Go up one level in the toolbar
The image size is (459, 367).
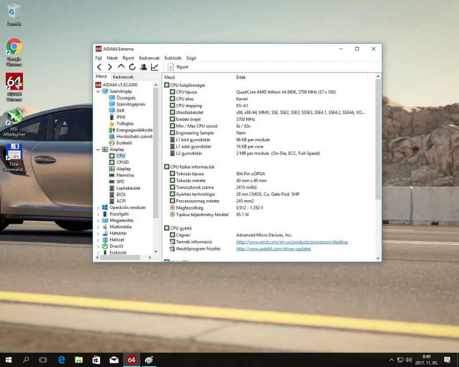[121, 66]
